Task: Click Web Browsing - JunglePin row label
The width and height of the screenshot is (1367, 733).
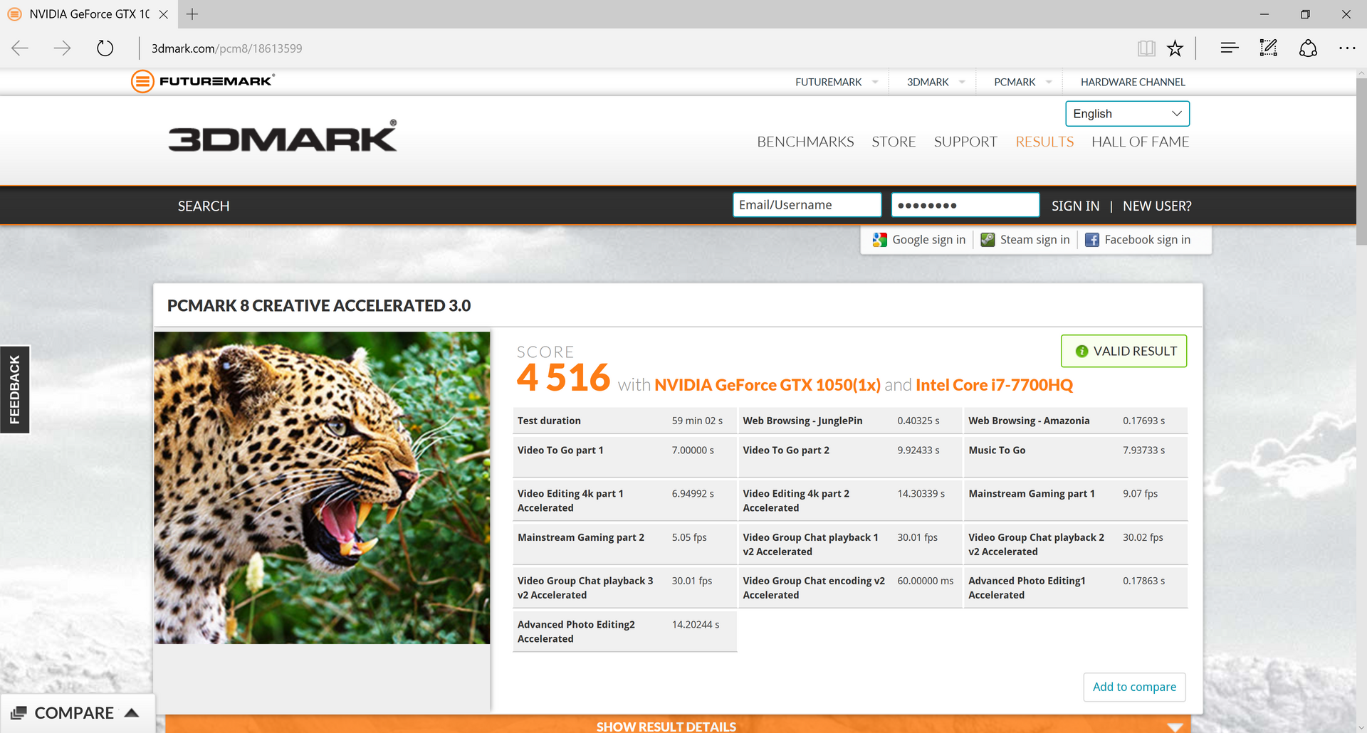Action: pyautogui.click(x=802, y=421)
